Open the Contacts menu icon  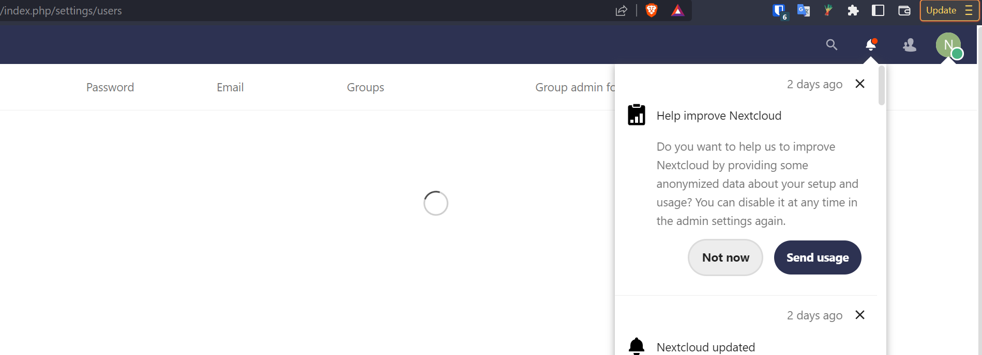click(910, 45)
